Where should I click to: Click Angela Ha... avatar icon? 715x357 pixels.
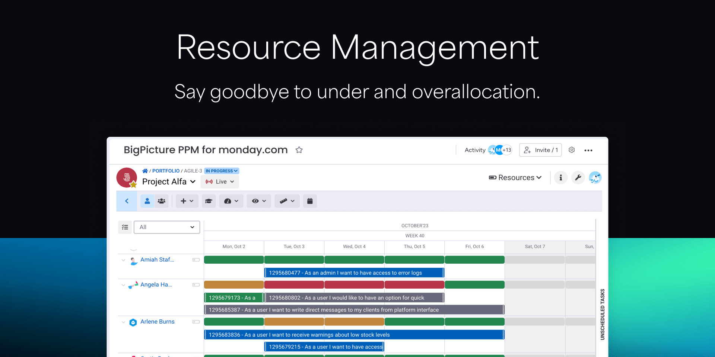tap(133, 285)
